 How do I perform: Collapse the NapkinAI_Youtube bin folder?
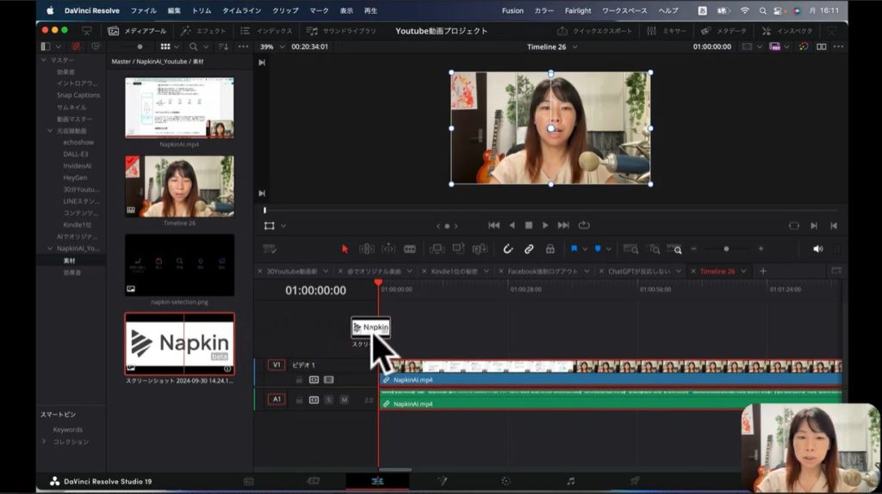click(50, 248)
